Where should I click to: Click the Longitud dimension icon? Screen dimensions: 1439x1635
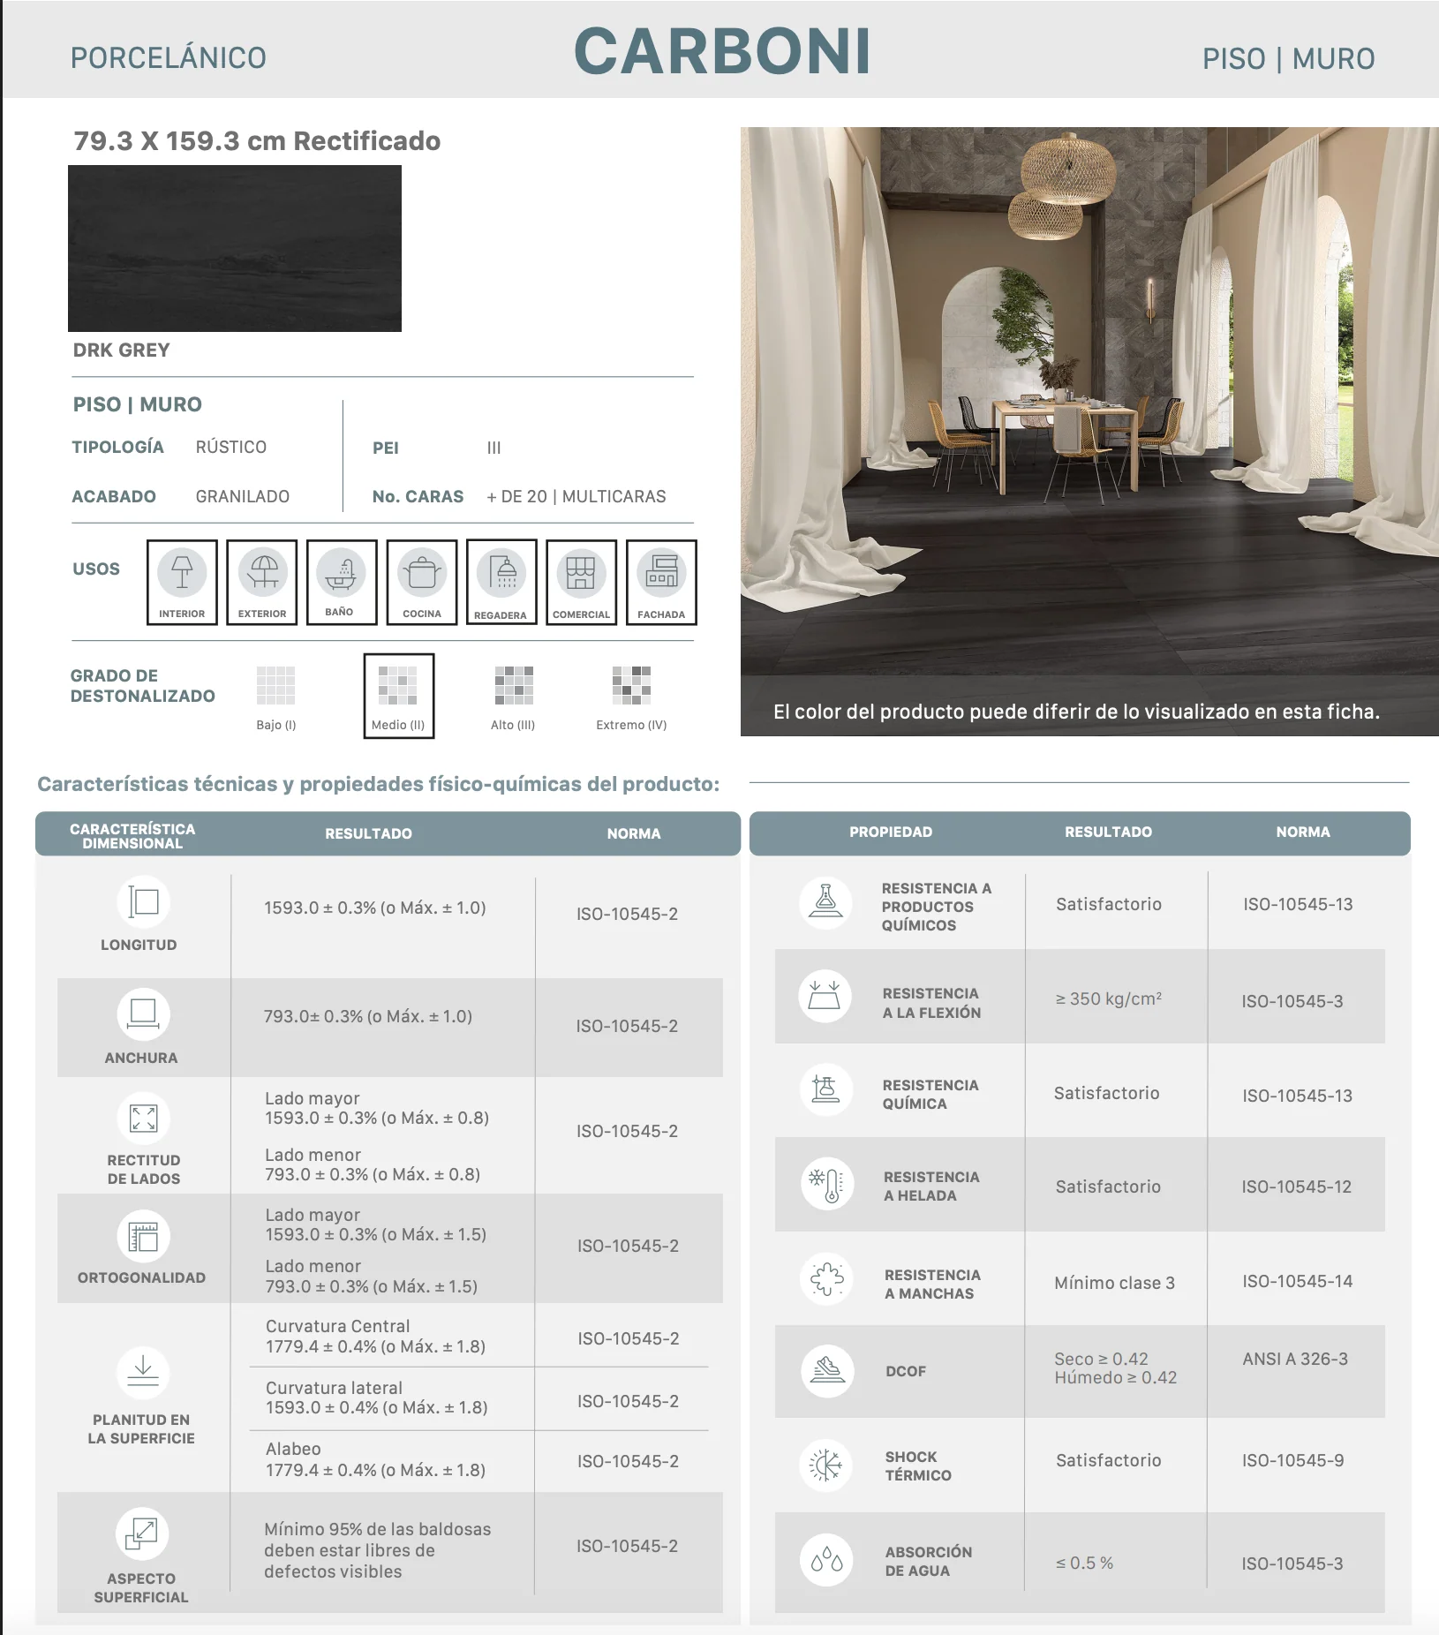coord(143,902)
